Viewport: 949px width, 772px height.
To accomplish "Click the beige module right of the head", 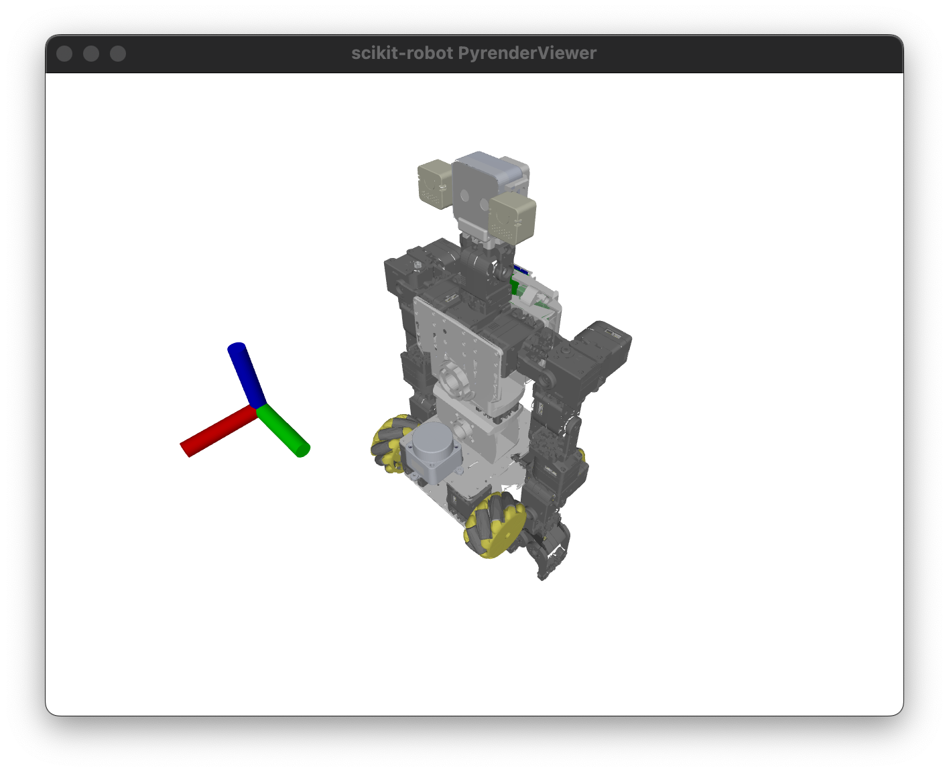I will point(513,216).
